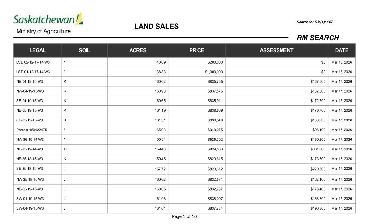The width and height of the screenshot is (369, 224).
Task: Click the Saskatchewan wheat sheaf logo icon
Action: (x=79, y=19)
